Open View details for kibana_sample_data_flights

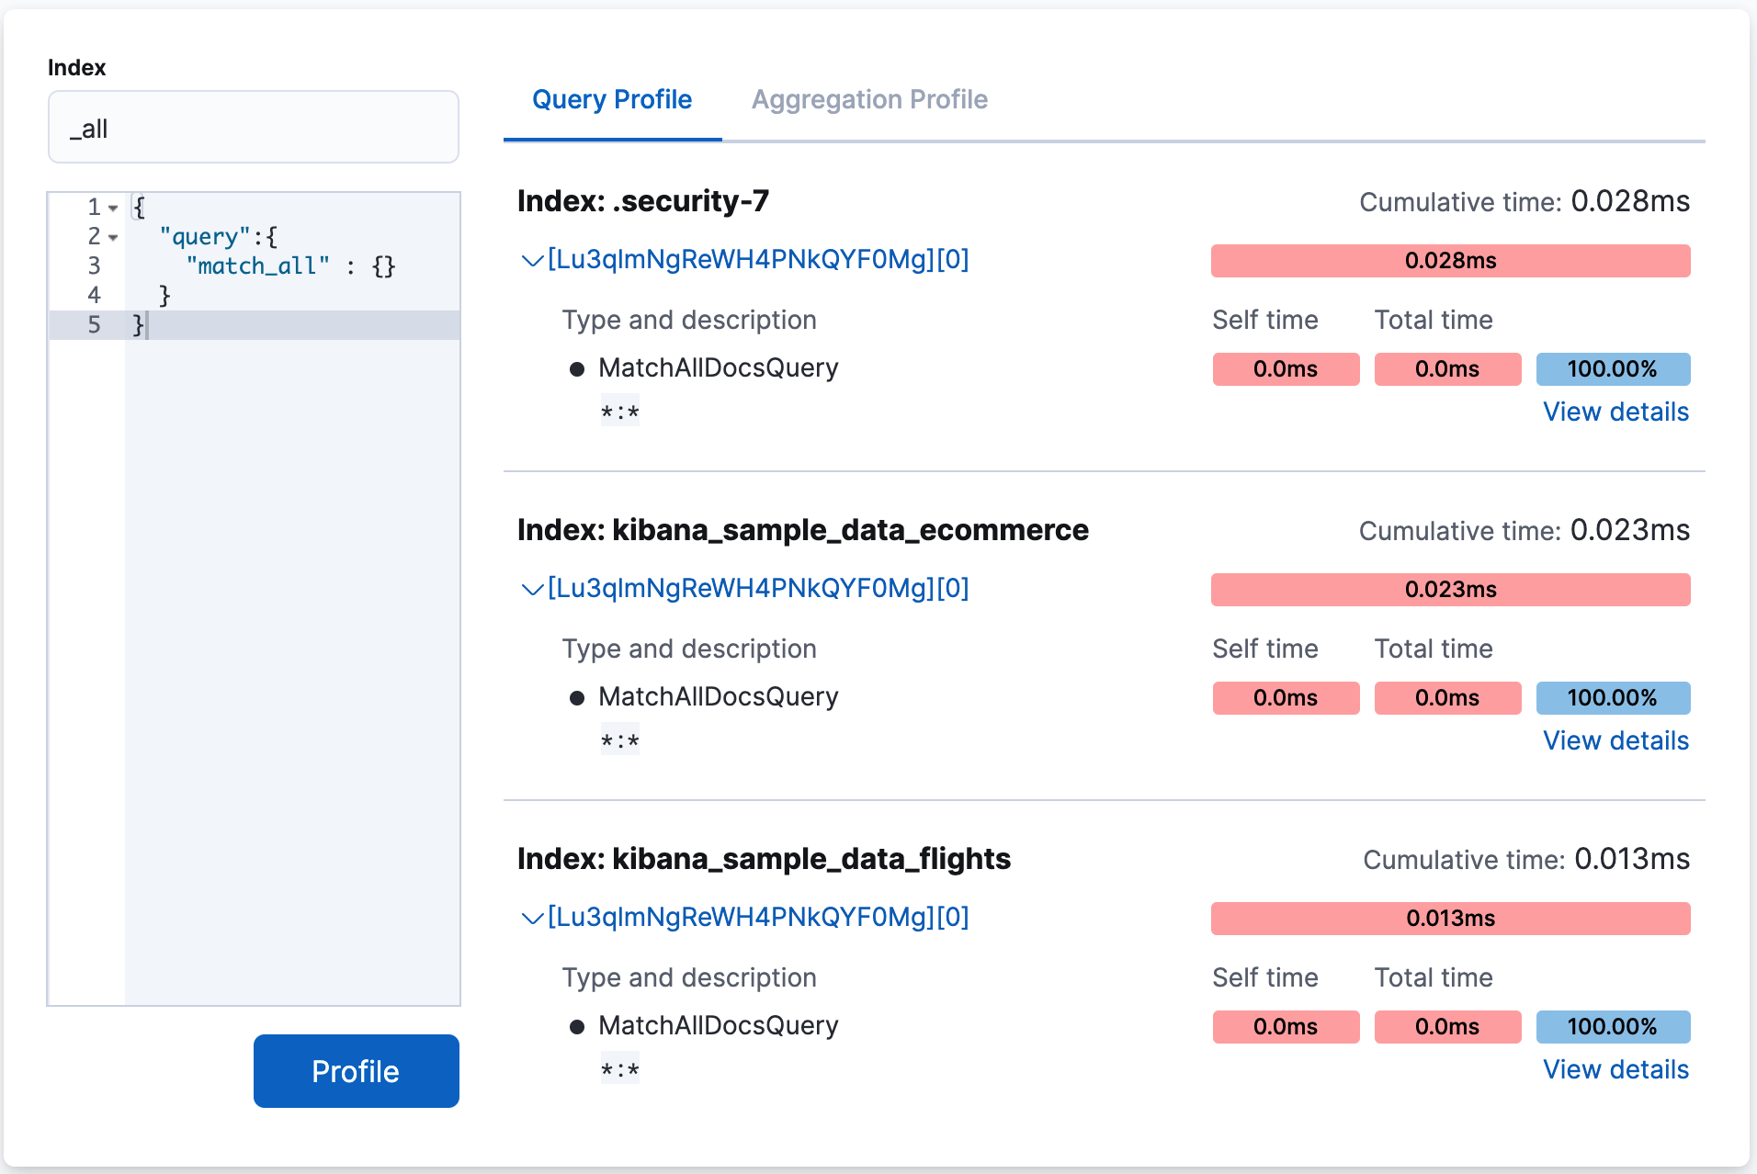tap(1615, 1068)
